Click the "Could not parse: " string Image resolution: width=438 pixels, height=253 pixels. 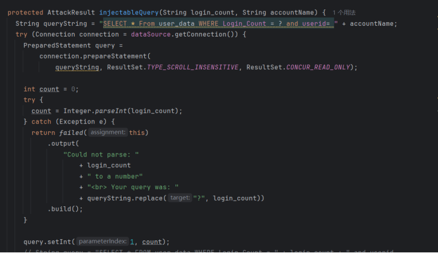point(101,155)
